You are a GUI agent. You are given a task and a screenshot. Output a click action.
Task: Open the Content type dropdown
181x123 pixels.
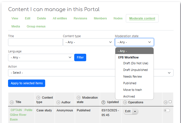click(88, 42)
